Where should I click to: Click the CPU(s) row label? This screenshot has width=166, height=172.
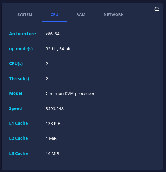point(16,64)
